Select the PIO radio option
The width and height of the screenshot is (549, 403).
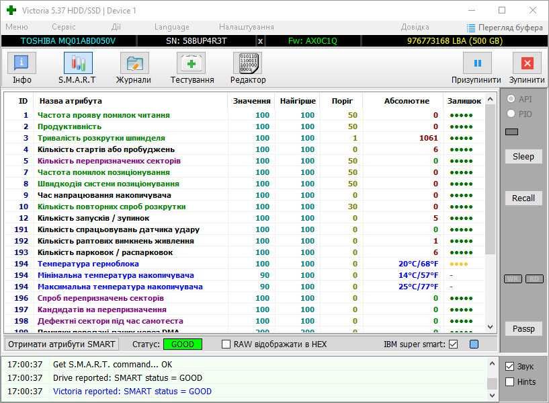point(519,114)
